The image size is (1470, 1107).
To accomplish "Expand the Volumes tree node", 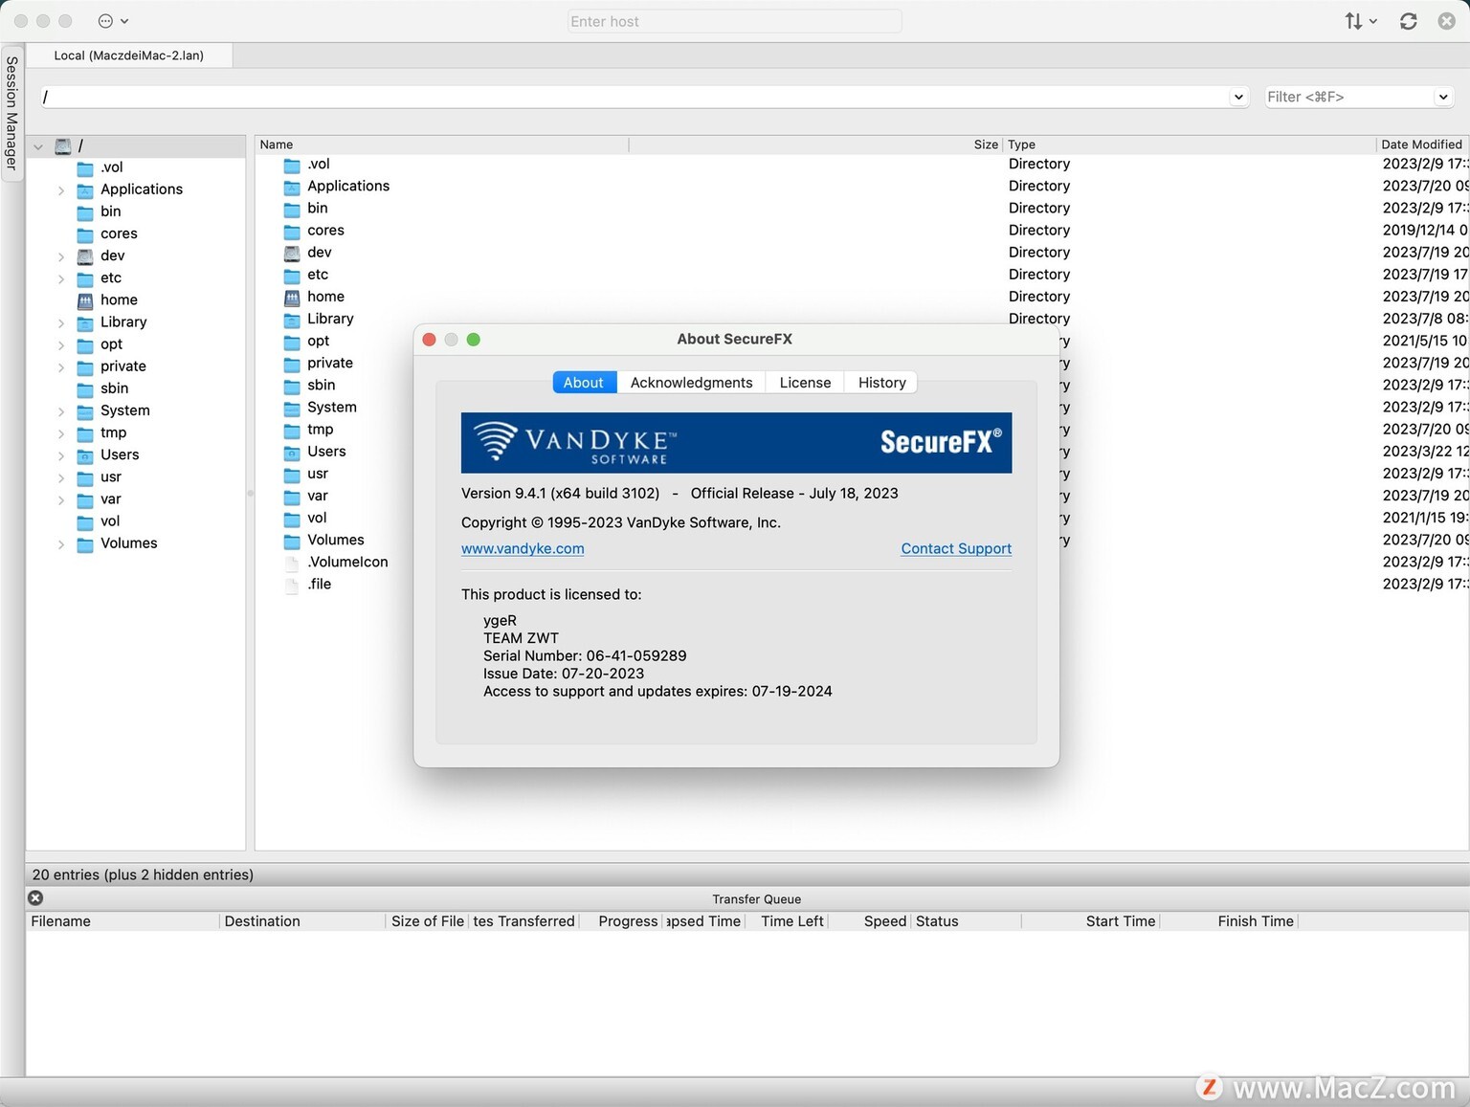I will tap(61, 544).
